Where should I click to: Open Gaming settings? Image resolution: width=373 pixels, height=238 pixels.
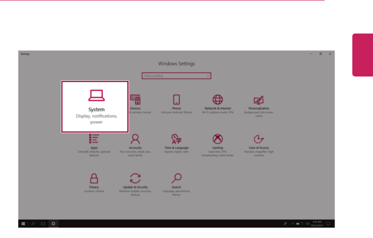pyautogui.click(x=218, y=145)
